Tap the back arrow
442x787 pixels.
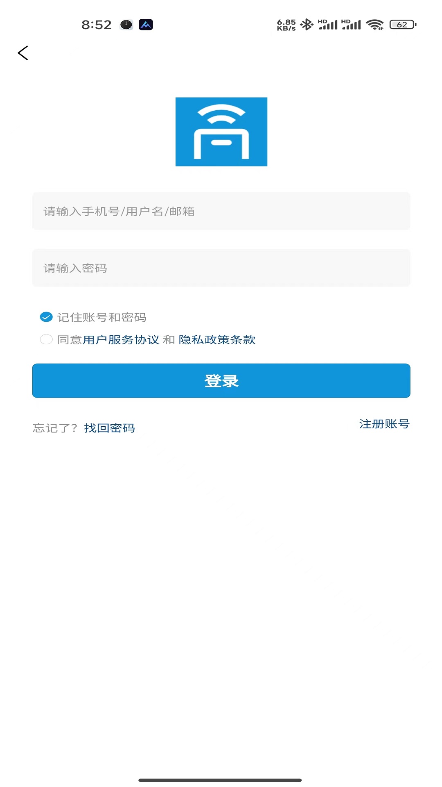point(23,53)
